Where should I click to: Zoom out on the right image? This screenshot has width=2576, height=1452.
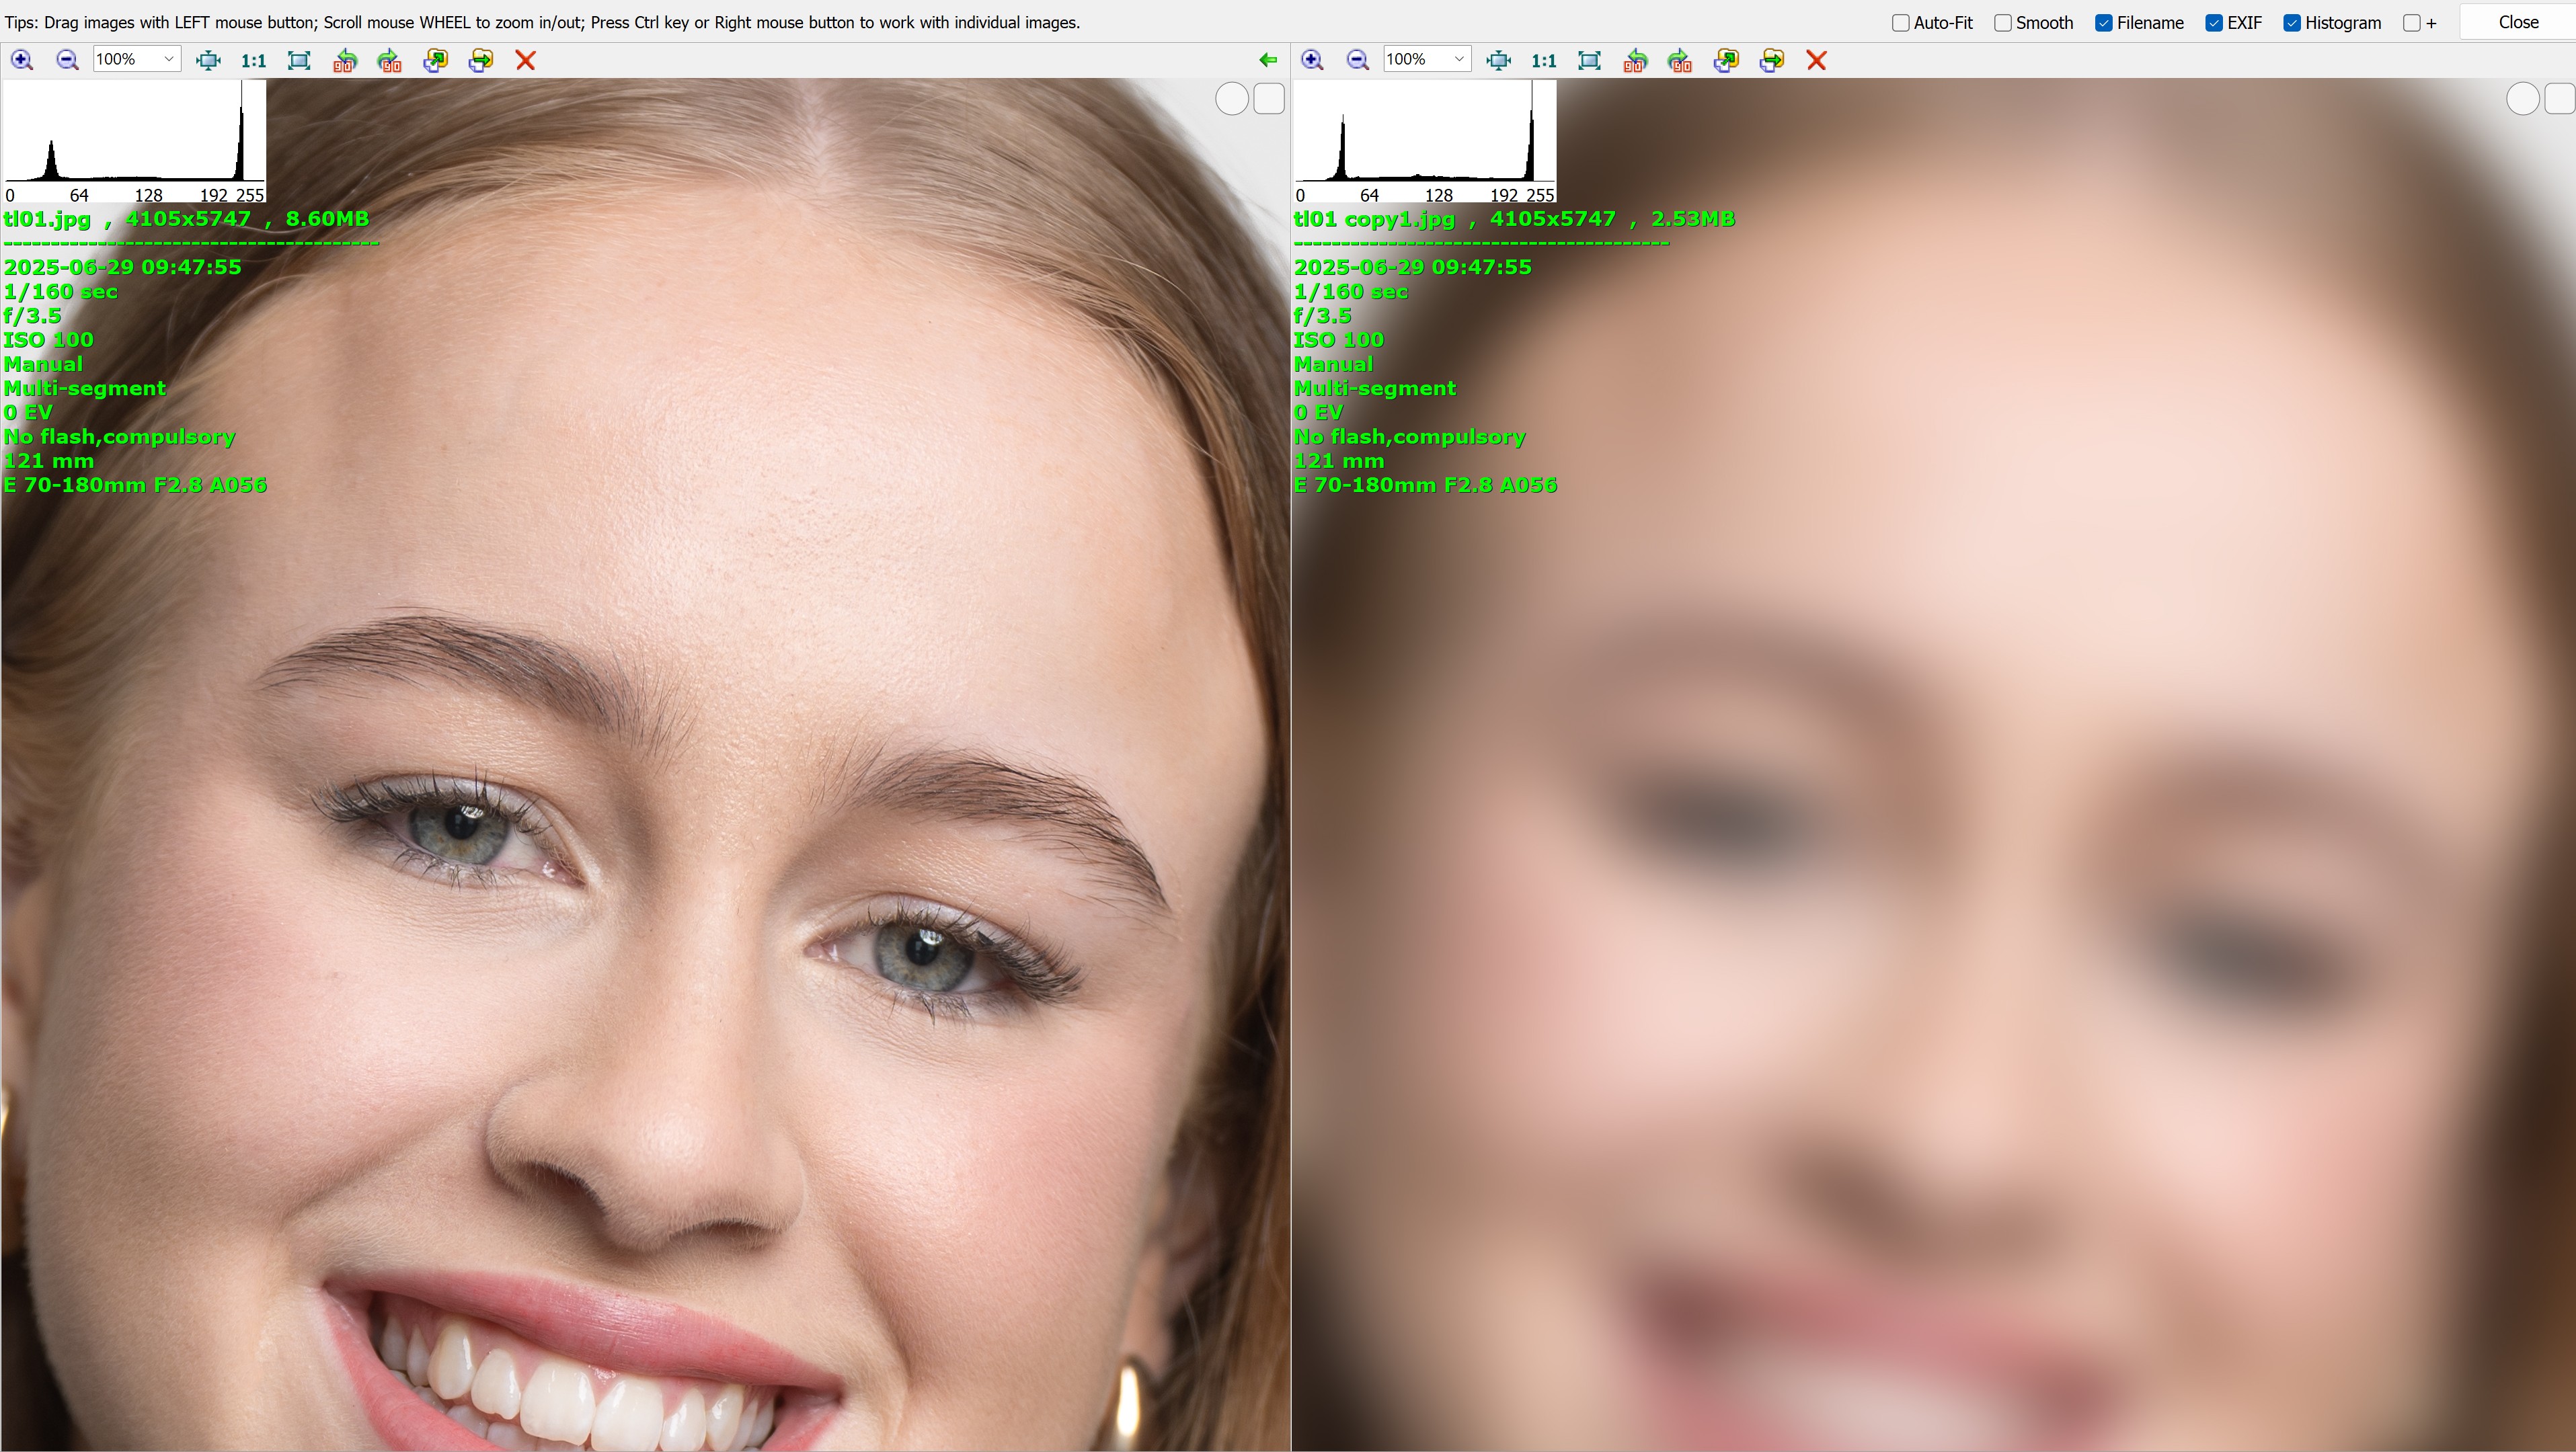[1357, 60]
